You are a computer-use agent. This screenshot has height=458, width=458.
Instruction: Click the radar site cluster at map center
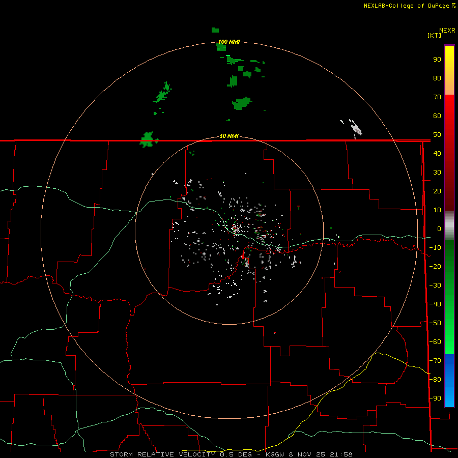236,229
